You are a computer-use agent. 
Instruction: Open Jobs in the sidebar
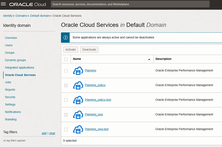point(8,82)
